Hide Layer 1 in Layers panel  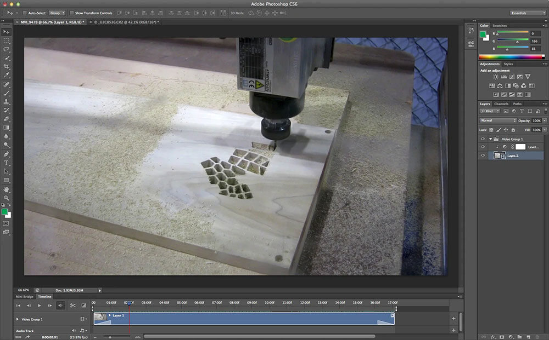point(483,155)
